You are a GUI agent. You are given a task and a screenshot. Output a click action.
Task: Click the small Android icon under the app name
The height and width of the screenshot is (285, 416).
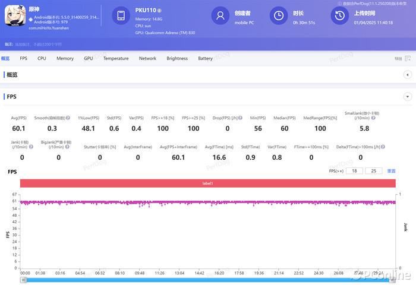[x=31, y=20]
